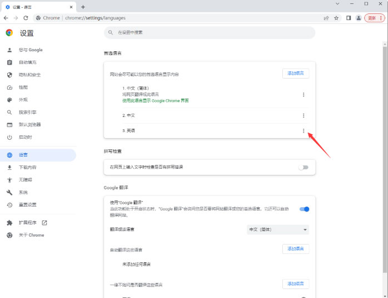Turn off the 使用 Google 翻译 switch
This screenshot has width=388, height=298.
pyautogui.click(x=305, y=209)
